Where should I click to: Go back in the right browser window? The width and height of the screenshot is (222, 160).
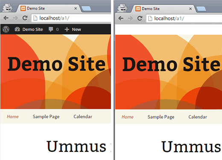[121, 18]
